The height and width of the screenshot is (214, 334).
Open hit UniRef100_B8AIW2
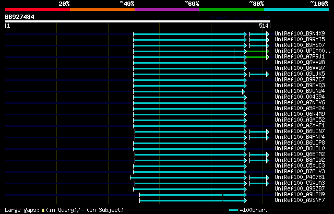point(300,160)
